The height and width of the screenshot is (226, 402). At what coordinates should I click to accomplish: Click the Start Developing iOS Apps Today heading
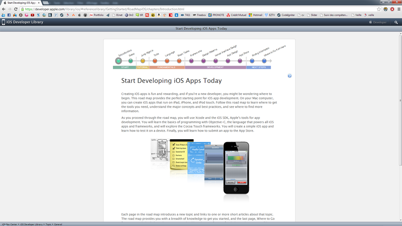[x=171, y=81]
